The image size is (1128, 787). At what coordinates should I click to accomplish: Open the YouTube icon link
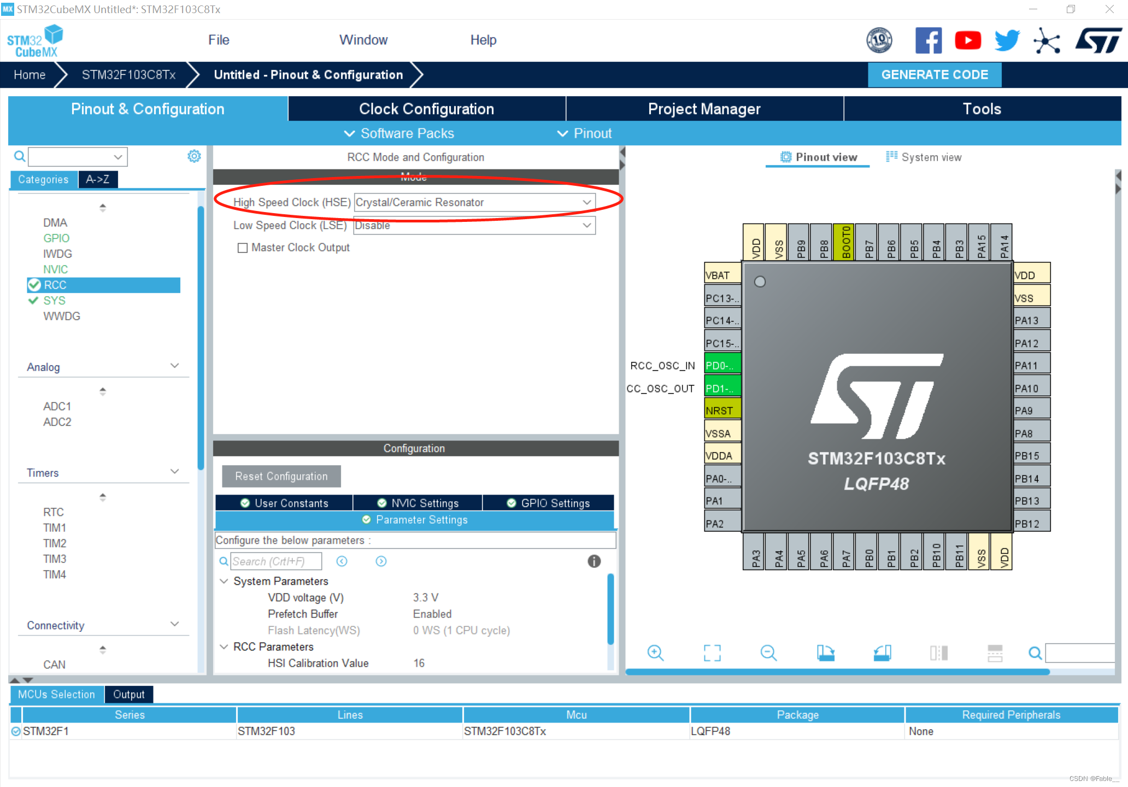968,40
